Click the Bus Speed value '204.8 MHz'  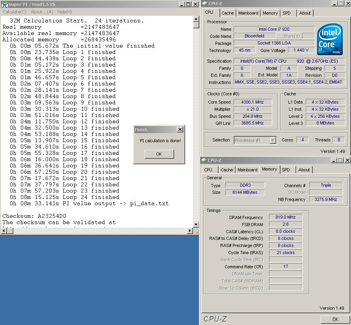(253, 116)
